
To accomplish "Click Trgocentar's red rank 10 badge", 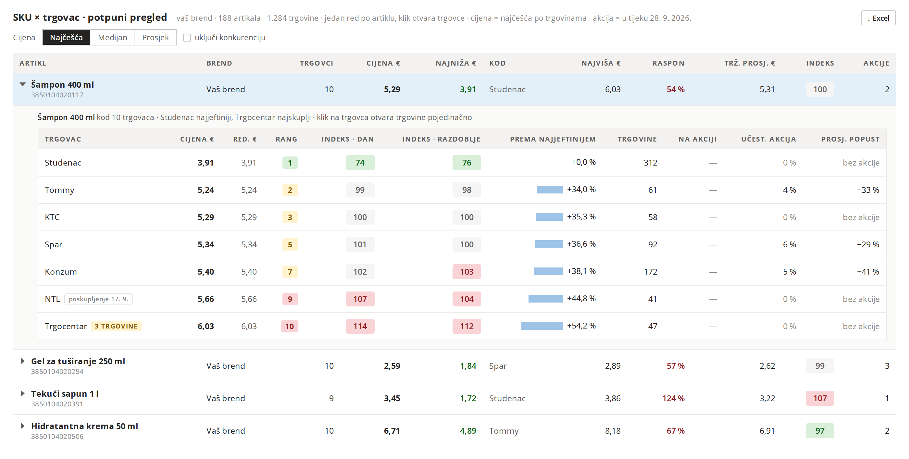I will coord(289,326).
